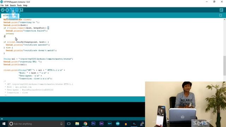Screen dimensions: 226x127
Task: Open File Explorer from the taskbar
Action: [77, 124]
